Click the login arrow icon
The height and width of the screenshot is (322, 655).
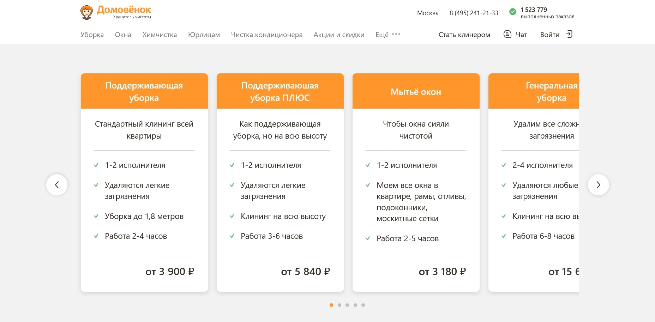(x=569, y=34)
